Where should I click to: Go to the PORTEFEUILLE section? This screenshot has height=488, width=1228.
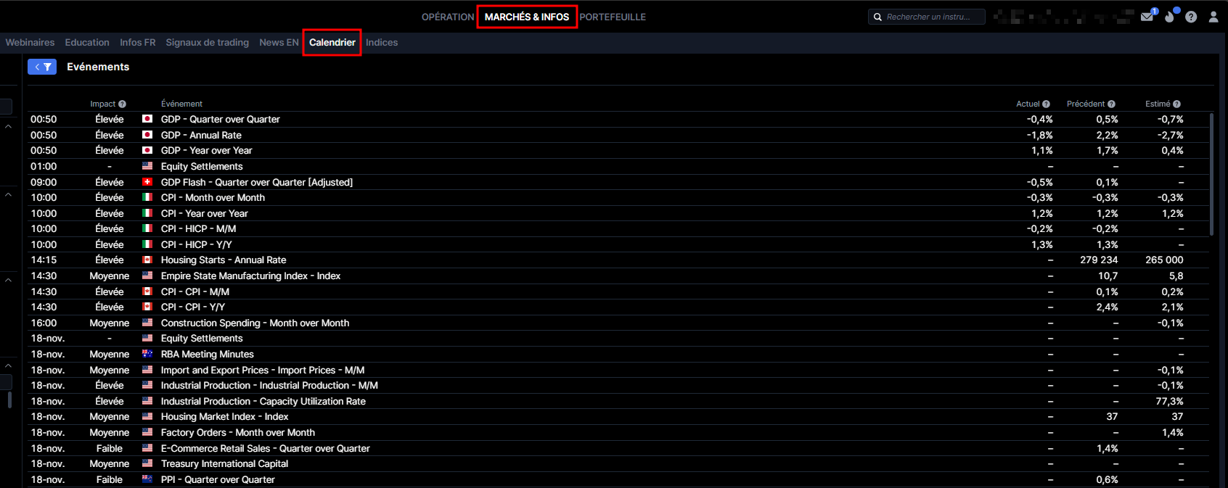pyautogui.click(x=613, y=17)
